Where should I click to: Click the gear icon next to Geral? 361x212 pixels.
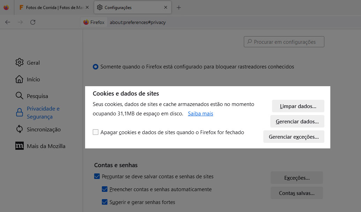[19, 63]
